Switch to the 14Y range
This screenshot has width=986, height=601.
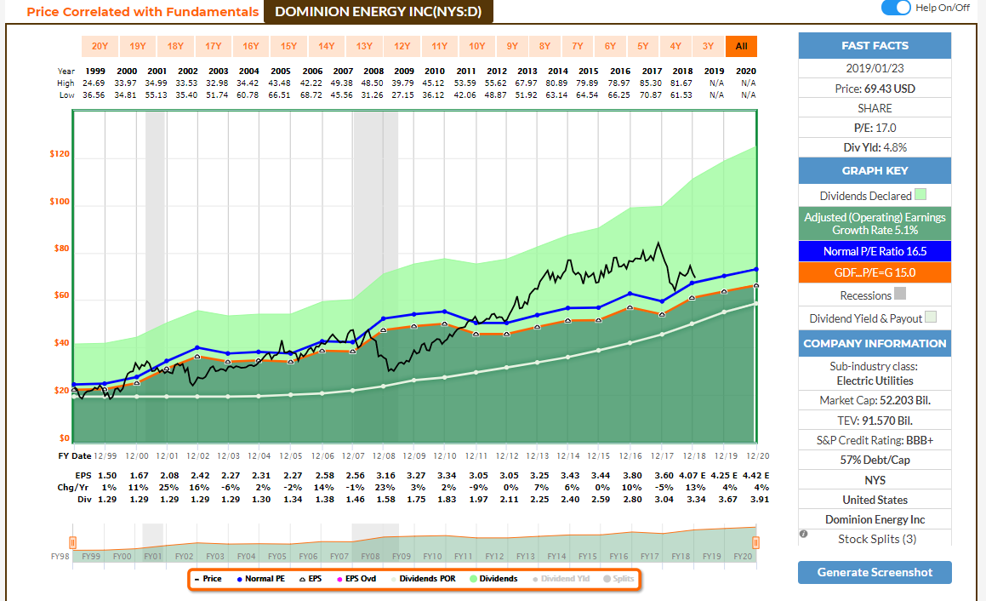pyautogui.click(x=327, y=46)
